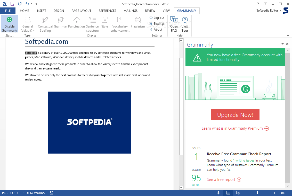The height and width of the screenshot is (196, 292).
Task: Open the Undo history dropdown arrow
Action: (x=31, y=4)
